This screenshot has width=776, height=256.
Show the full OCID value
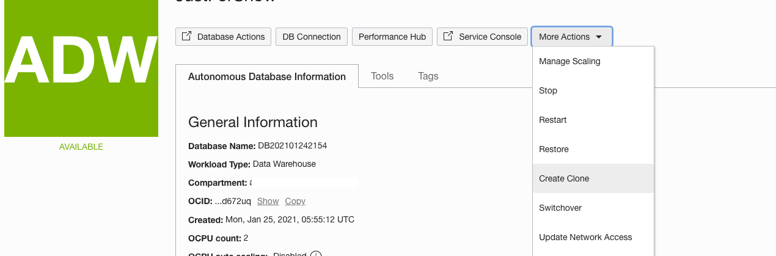pos(268,201)
